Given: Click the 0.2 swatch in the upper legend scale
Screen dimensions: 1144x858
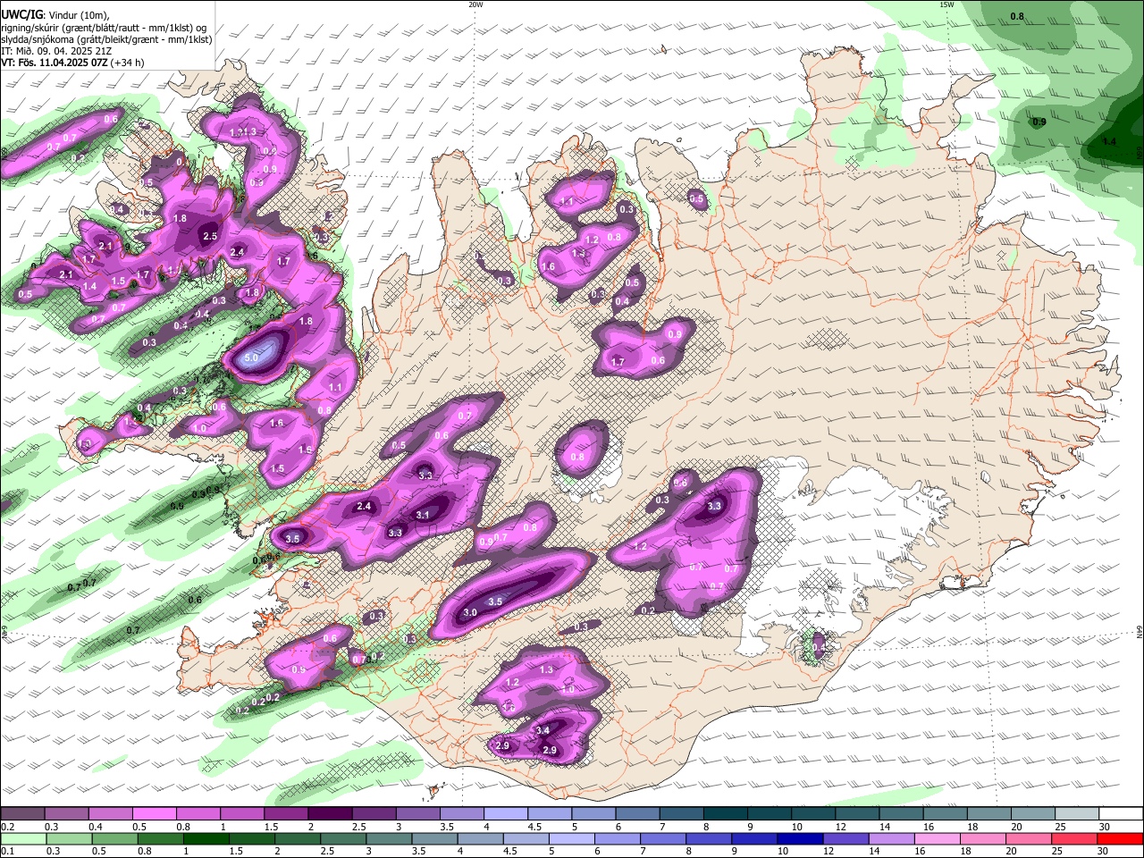Looking at the screenshot, I should coord(22,814).
